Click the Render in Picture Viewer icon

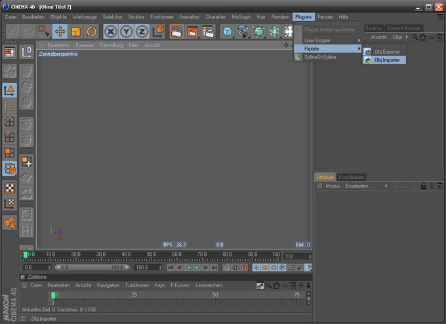[192, 31]
